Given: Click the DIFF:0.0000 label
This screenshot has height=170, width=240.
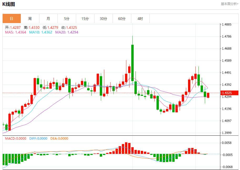Looking at the screenshot, I should (38, 138).
